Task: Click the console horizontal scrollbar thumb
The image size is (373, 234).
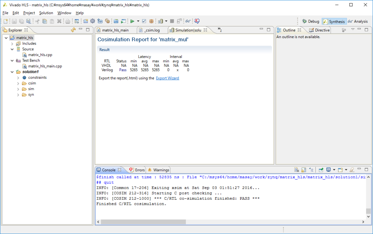Action: coord(143,222)
